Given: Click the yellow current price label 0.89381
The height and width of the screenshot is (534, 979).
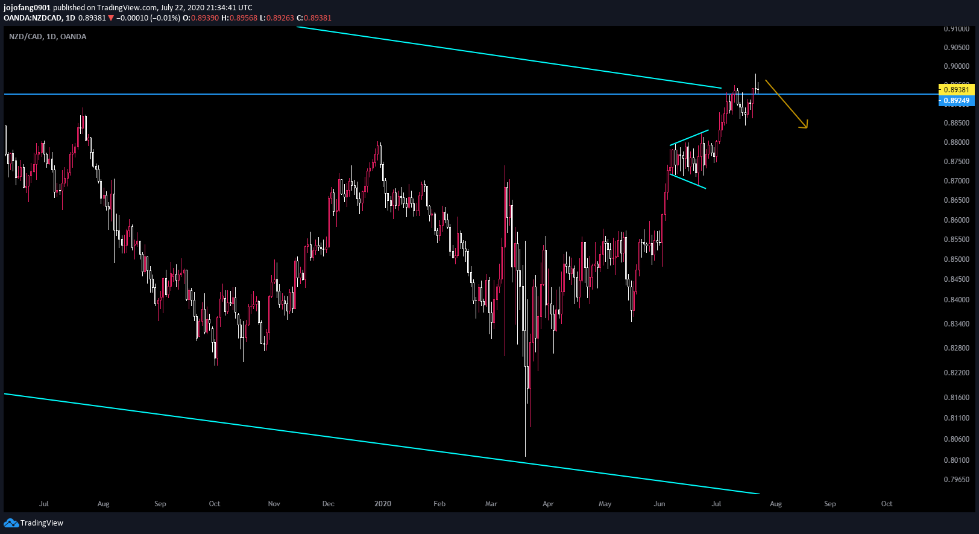Looking at the screenshot, I should pyautogui.click(x=957, y=90).
